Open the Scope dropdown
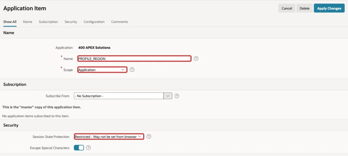The height and width of the screenshot is (156, 348). (x=102, y=70)
